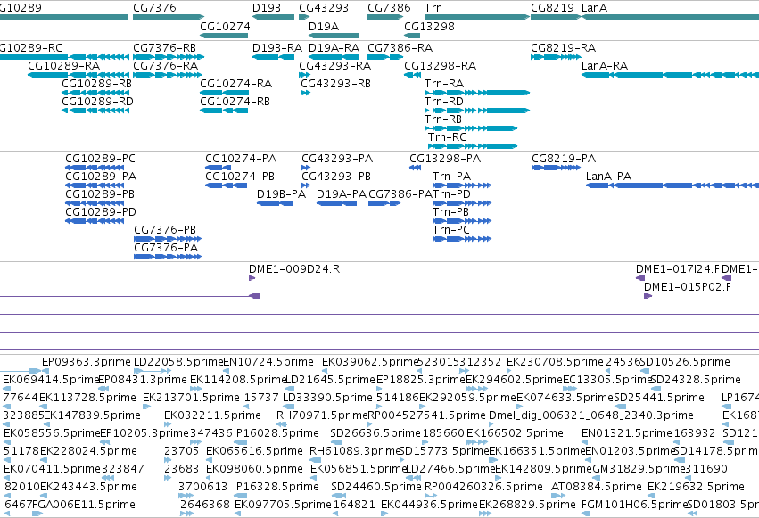Select the CG10274 gene label
The image size is (759, 518).
pyautogui.click(x=225, y=26)
